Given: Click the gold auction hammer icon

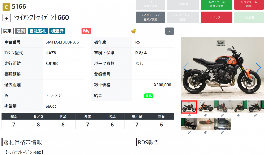Looking at the screenshot, I should point(134,31).
